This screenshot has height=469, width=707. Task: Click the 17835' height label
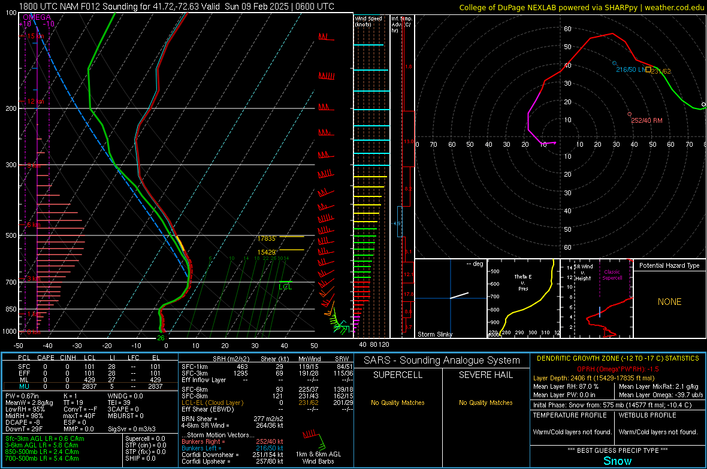(267, 238)
